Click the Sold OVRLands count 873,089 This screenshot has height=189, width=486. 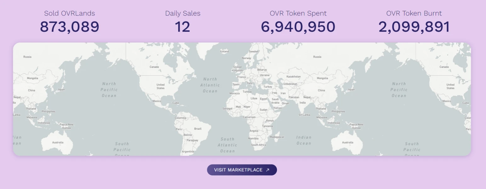click(x=69, y=27)
